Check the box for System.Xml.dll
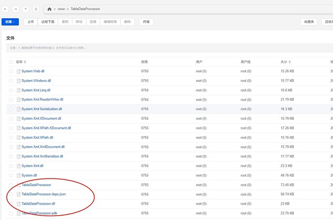The height and width of the screenshot is (220, 333). (11, 166)
